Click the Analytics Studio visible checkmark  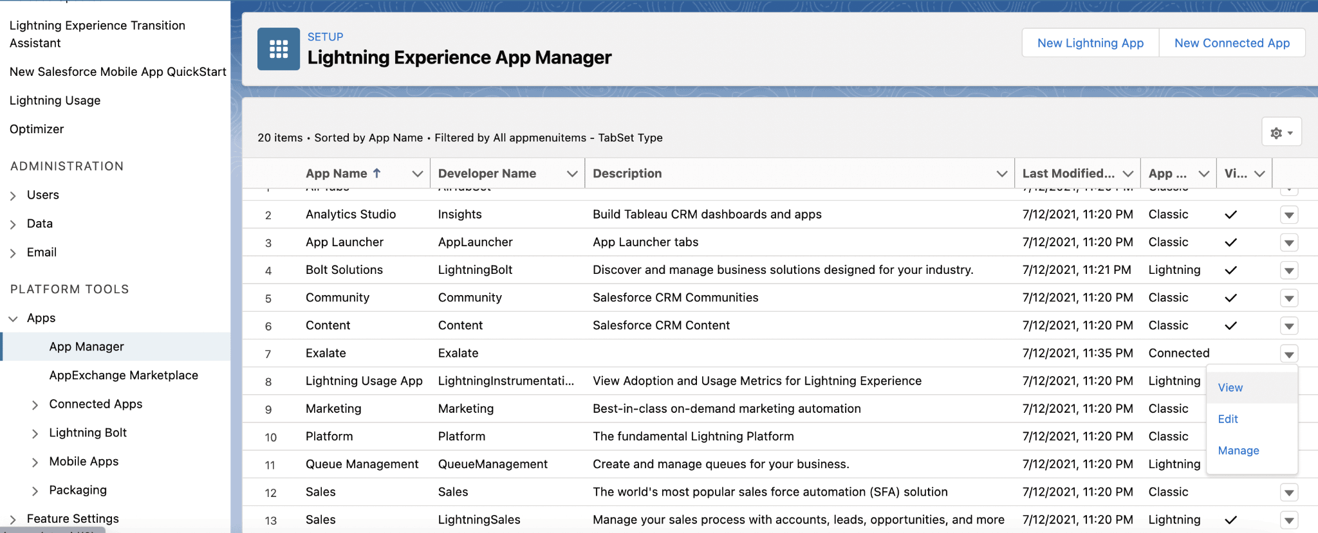click(1230, 215)
